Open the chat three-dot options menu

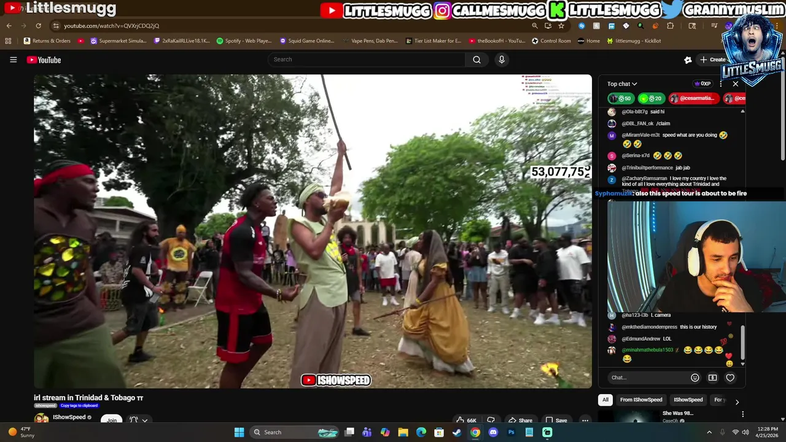[x=721, y=84]
